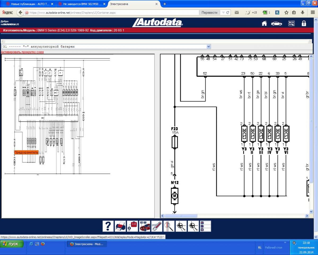The width and height of the screenshot is (318, 255).
Task: Click injector Y3 I in the diagram
Action: click(244, 134)
